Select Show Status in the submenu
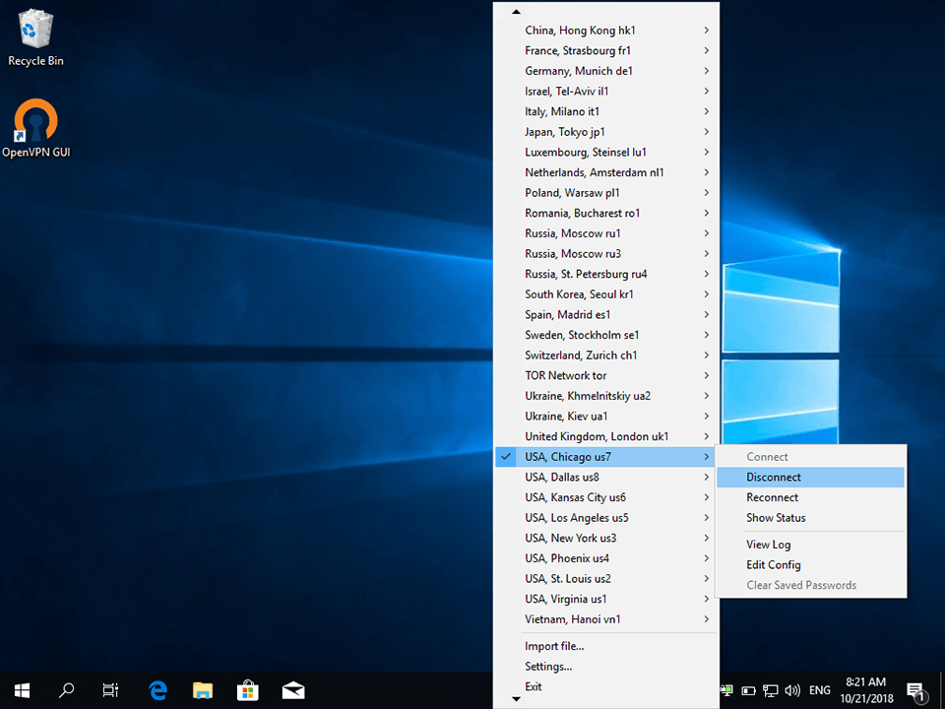Image resolution: width=945 pixels, height=709 pixels. coord(810,518)
